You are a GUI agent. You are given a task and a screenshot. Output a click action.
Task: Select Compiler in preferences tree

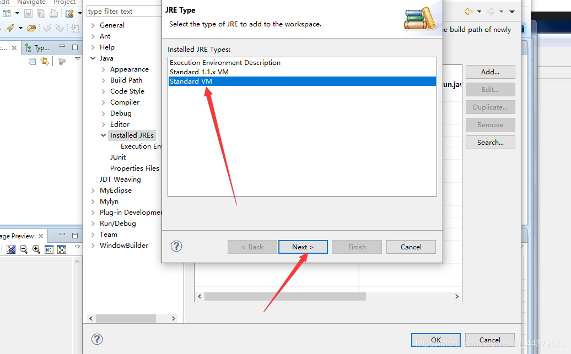125,102
